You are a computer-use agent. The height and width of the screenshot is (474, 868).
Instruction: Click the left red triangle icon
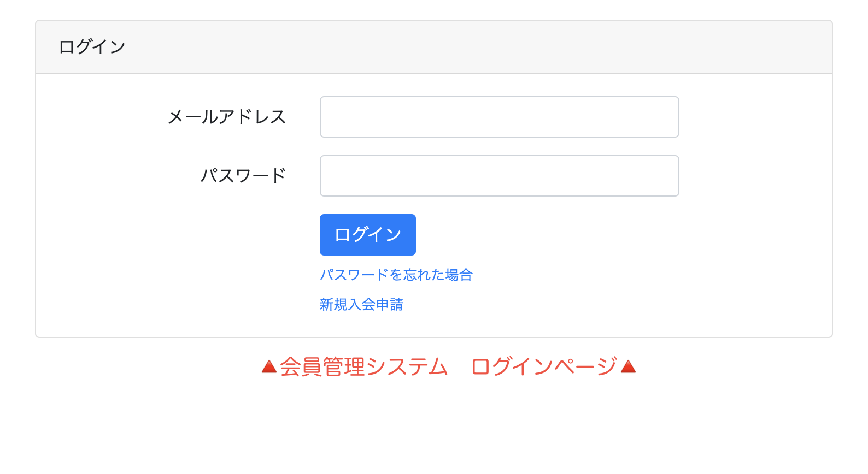[269, 366]
